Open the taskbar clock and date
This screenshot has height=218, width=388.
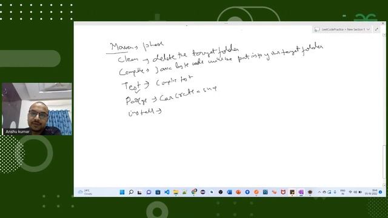pyautogui.click(x=371, y=192)
